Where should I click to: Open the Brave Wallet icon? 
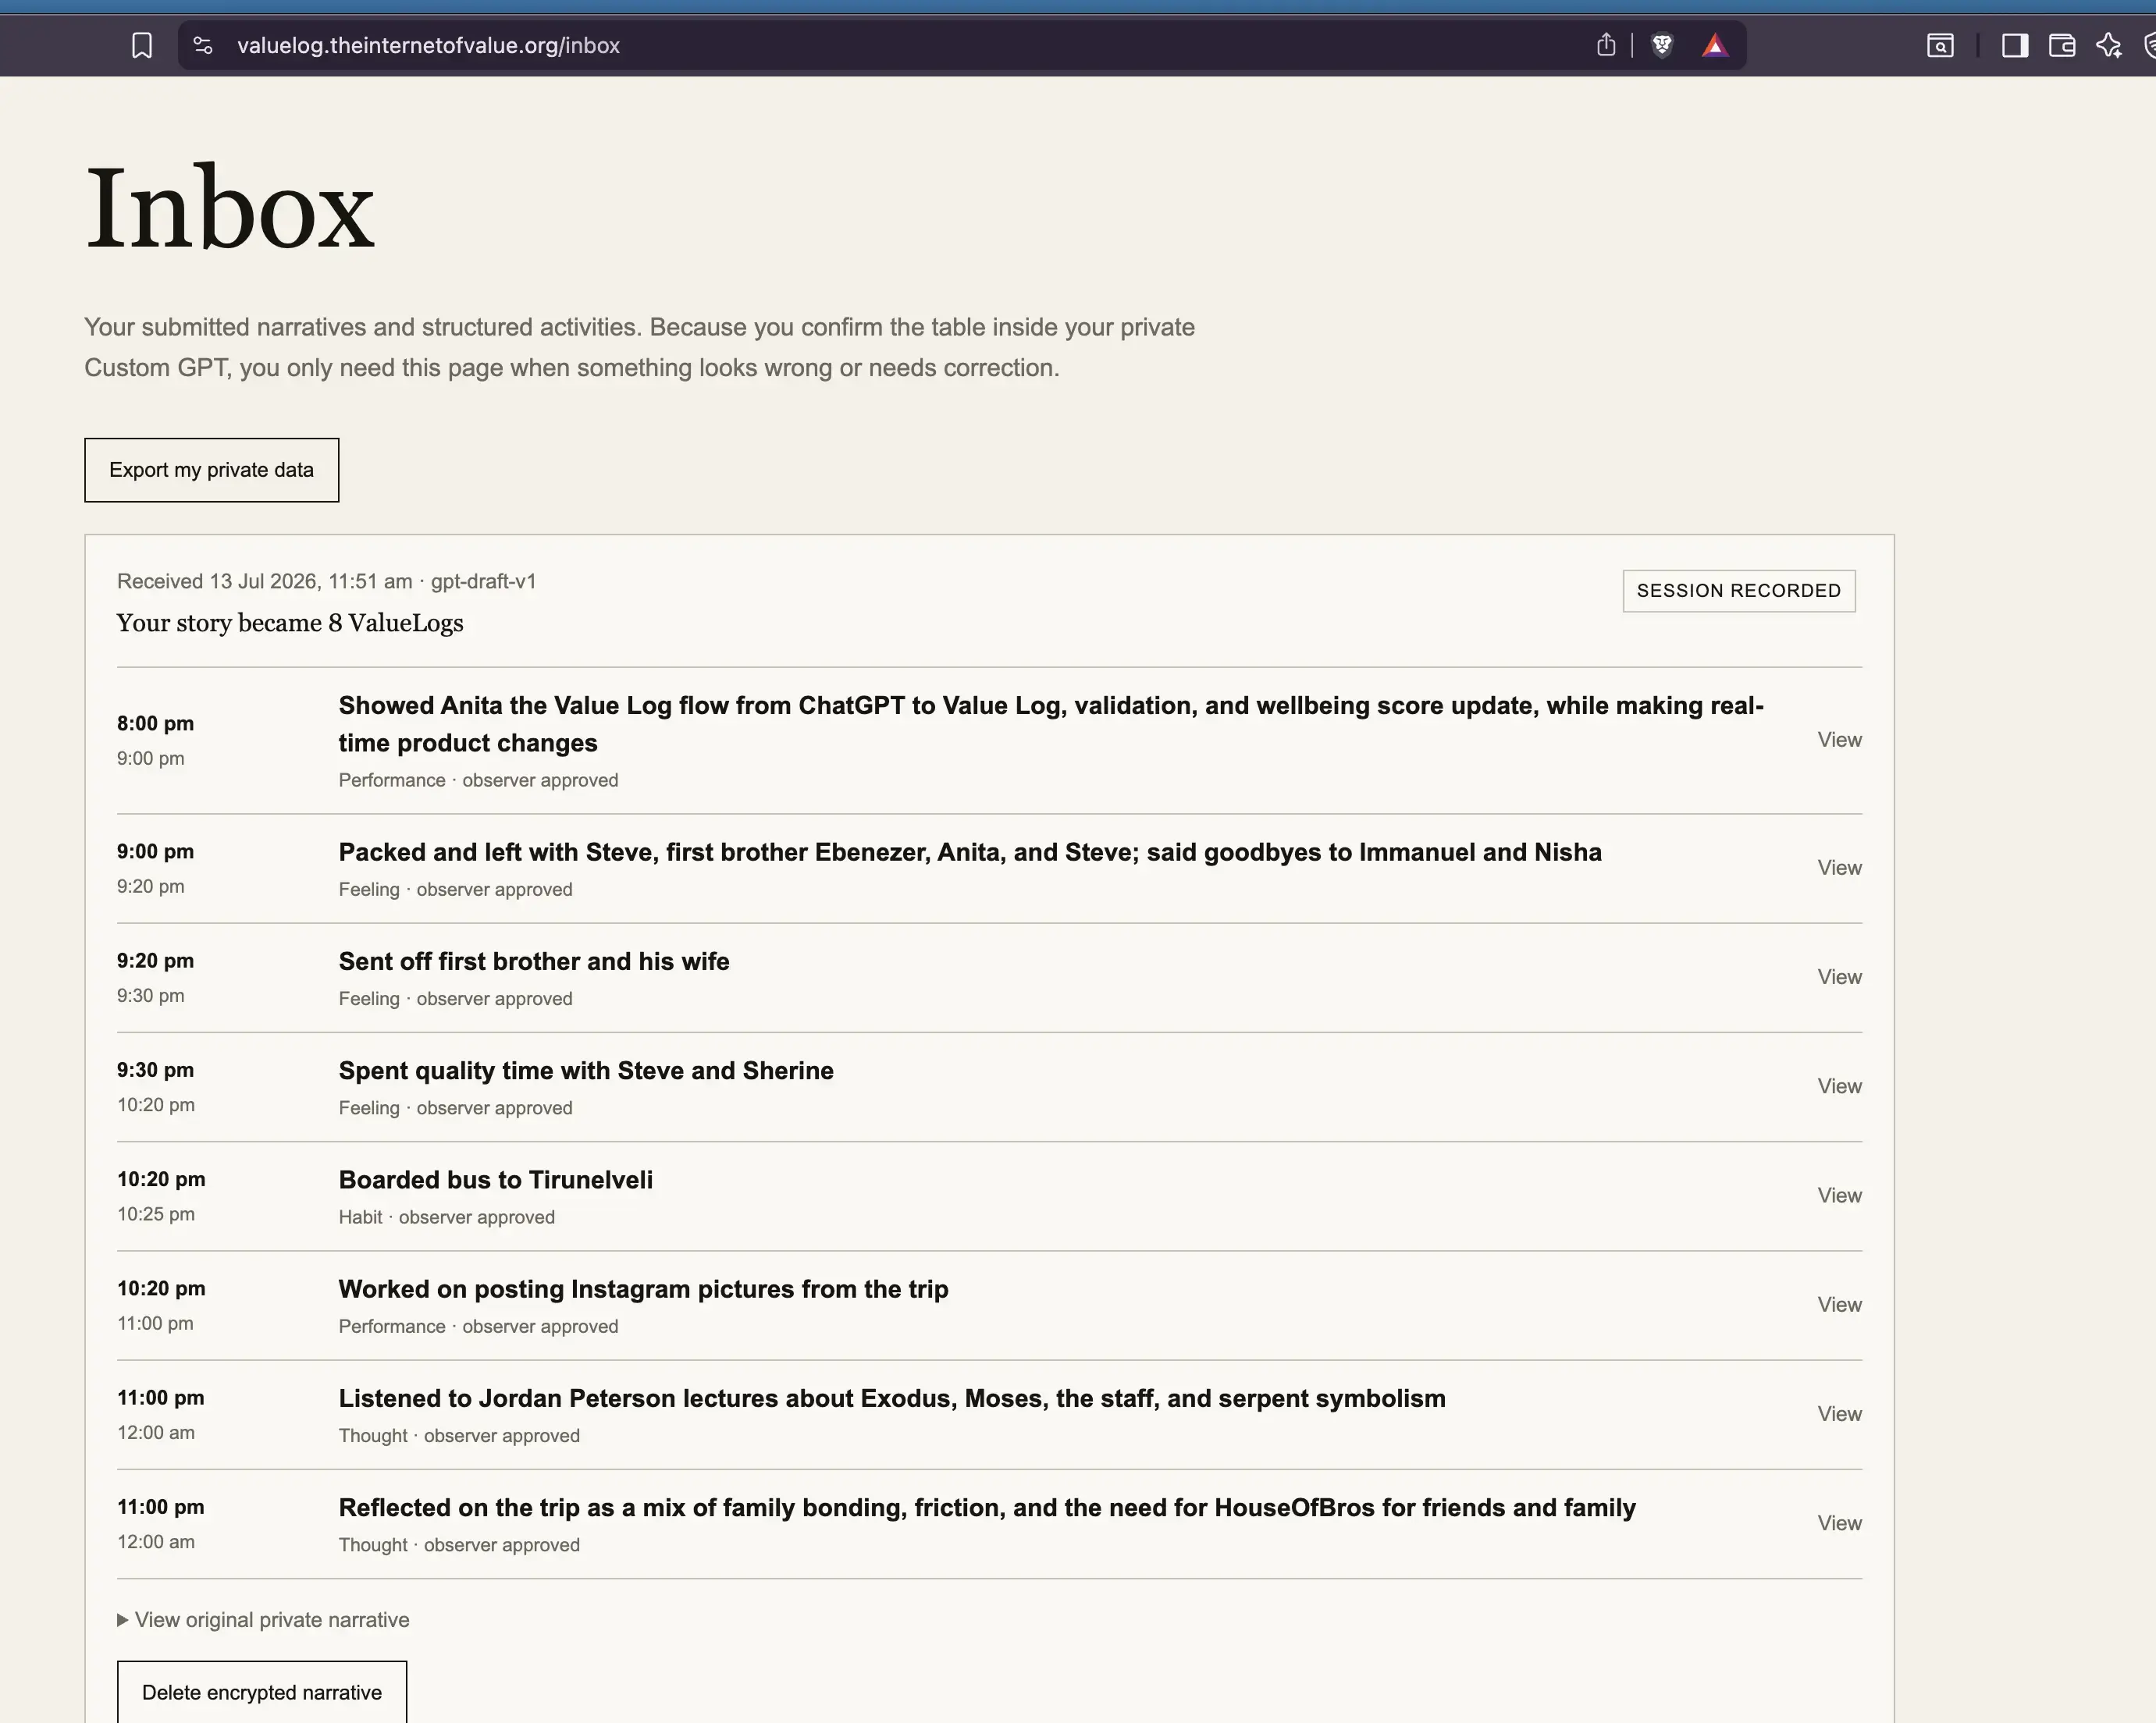[2062, 46]
